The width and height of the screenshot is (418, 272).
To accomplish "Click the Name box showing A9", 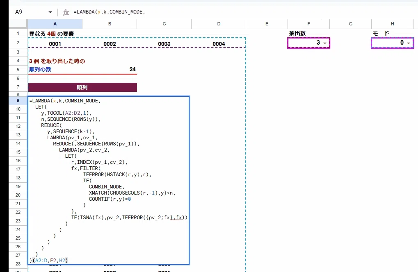I will point(19,12).
